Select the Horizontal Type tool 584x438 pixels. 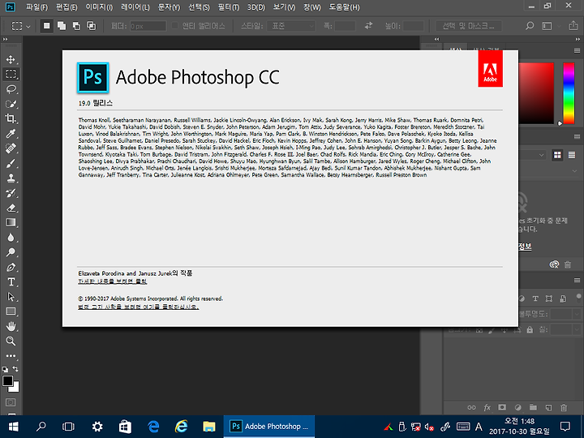coord(11,282)
